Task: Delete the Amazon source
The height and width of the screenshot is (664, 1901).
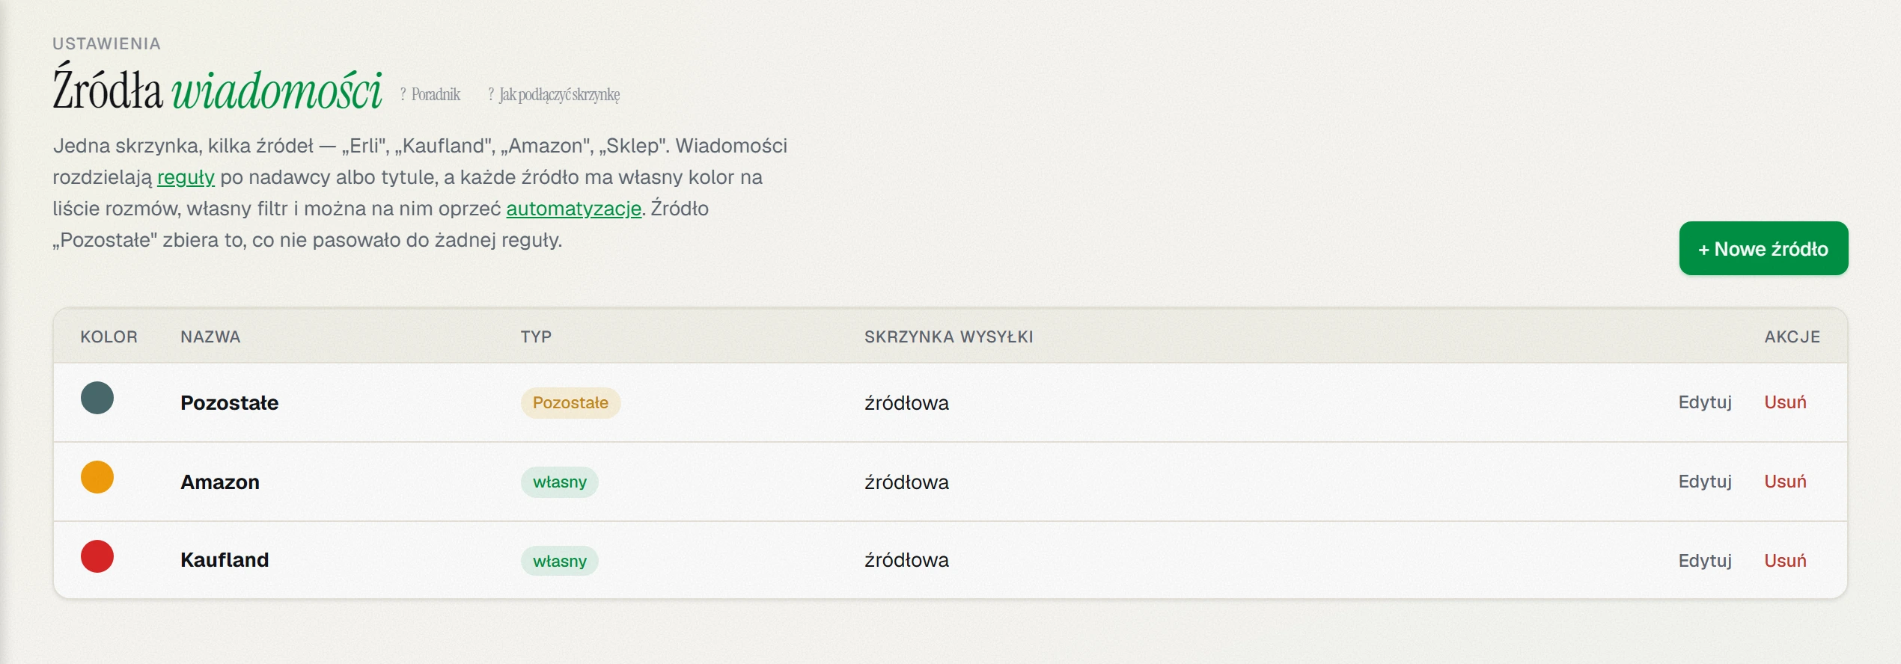Action: 1785,482
